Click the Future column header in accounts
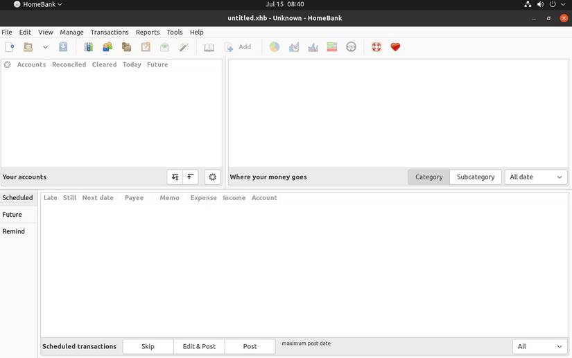The height and width of the screenshot is (358, 572). [x=157, y=64]
